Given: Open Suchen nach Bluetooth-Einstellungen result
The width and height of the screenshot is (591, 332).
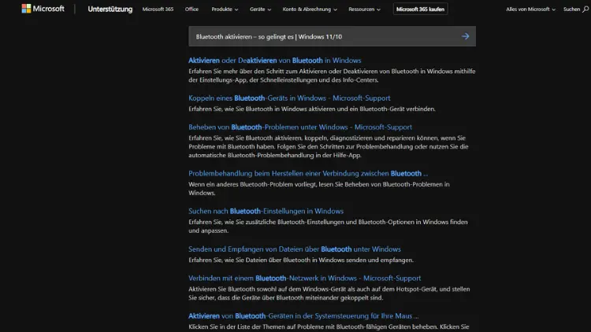Looking at the screenshot, I should 266,211.
